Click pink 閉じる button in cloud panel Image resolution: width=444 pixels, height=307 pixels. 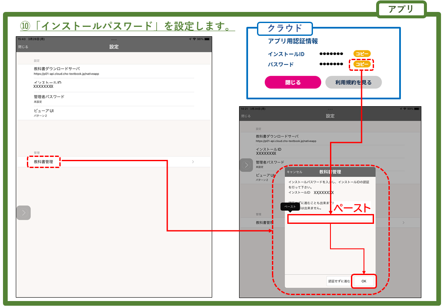coord(293,82)
